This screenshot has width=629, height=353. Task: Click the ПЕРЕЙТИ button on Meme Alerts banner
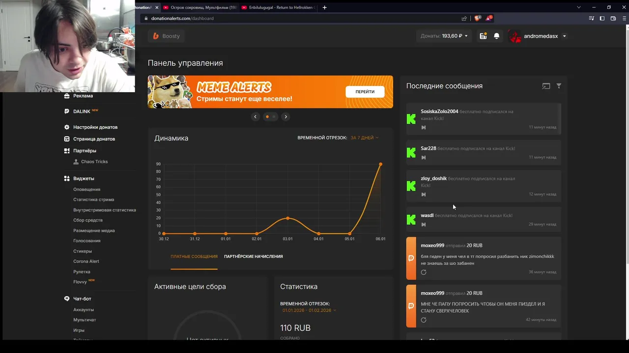(365, 92)
